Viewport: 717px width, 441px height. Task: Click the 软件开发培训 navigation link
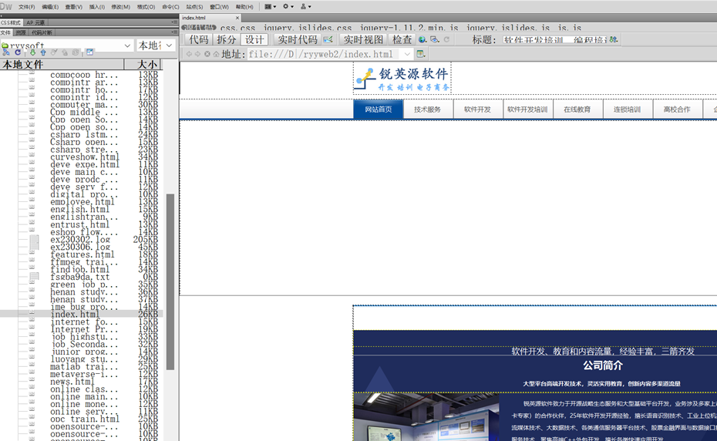coord(527,109)
